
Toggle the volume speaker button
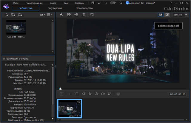pyautogui.click(x=103, y=94)
